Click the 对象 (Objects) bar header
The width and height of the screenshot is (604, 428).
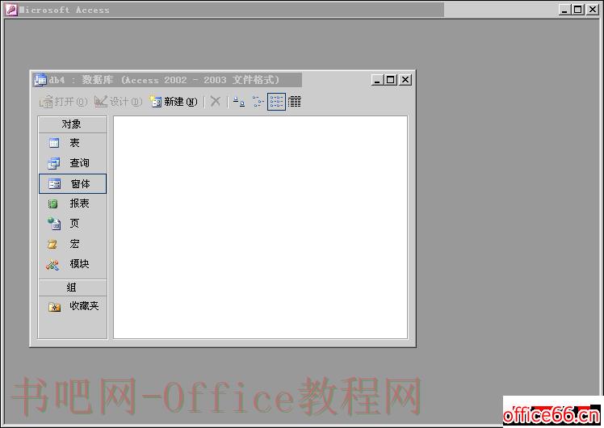[73, 124]
